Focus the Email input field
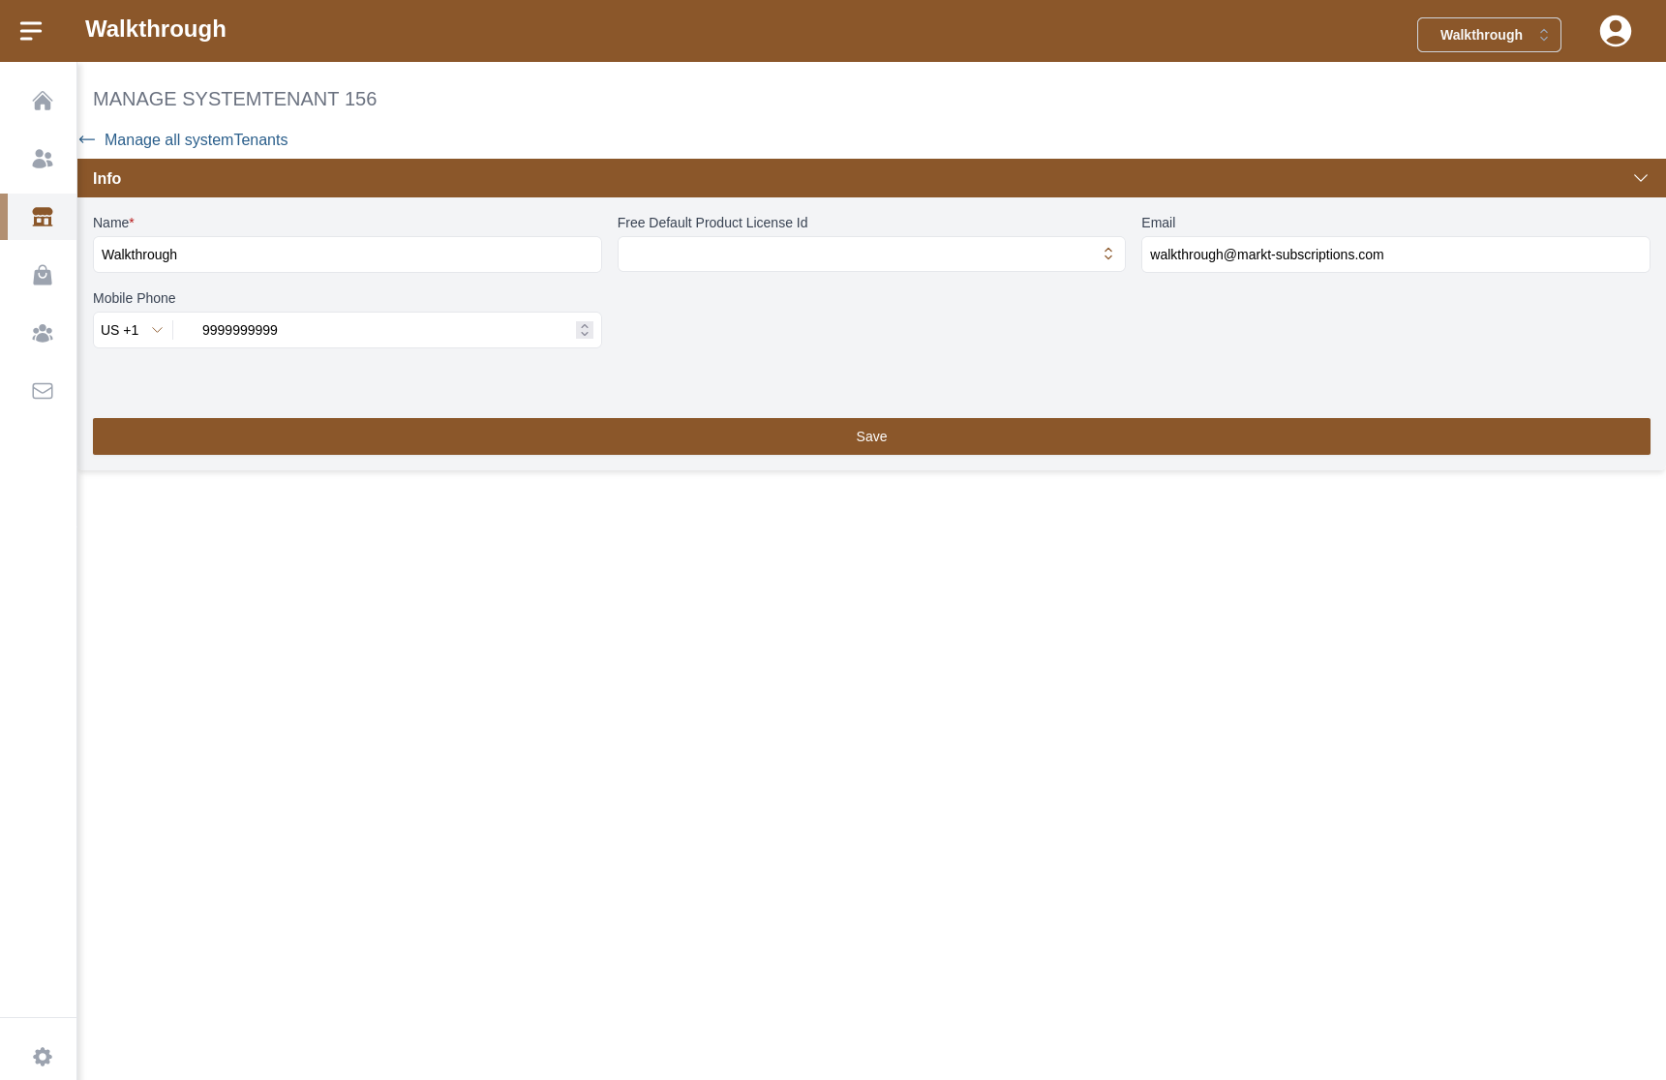1666x1080 pixels. click(x=1394, y=255)
